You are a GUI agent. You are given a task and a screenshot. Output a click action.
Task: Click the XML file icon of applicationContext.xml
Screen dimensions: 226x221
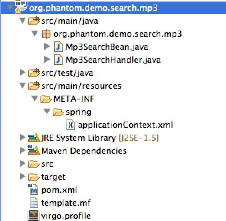[x=71, y=125]
